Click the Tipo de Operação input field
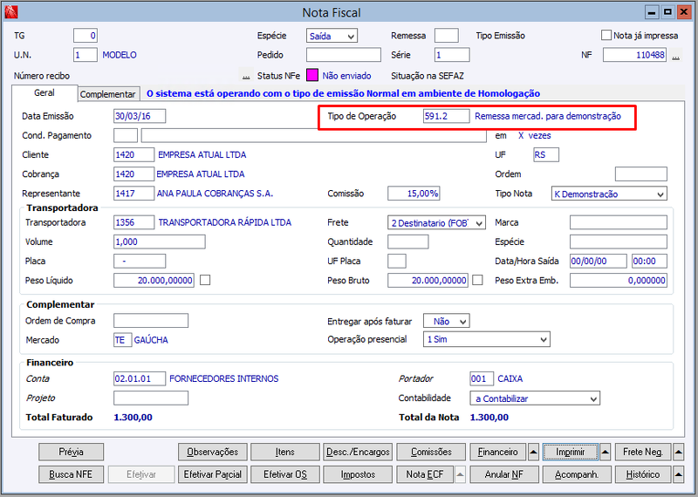Viewport: 698px width, 497px height. 446,116
